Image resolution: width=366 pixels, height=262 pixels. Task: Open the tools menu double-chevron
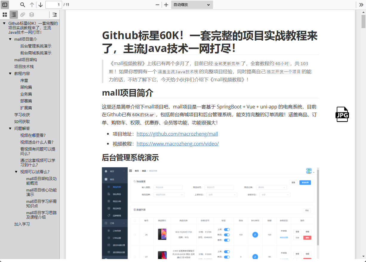tap(361, 5)
